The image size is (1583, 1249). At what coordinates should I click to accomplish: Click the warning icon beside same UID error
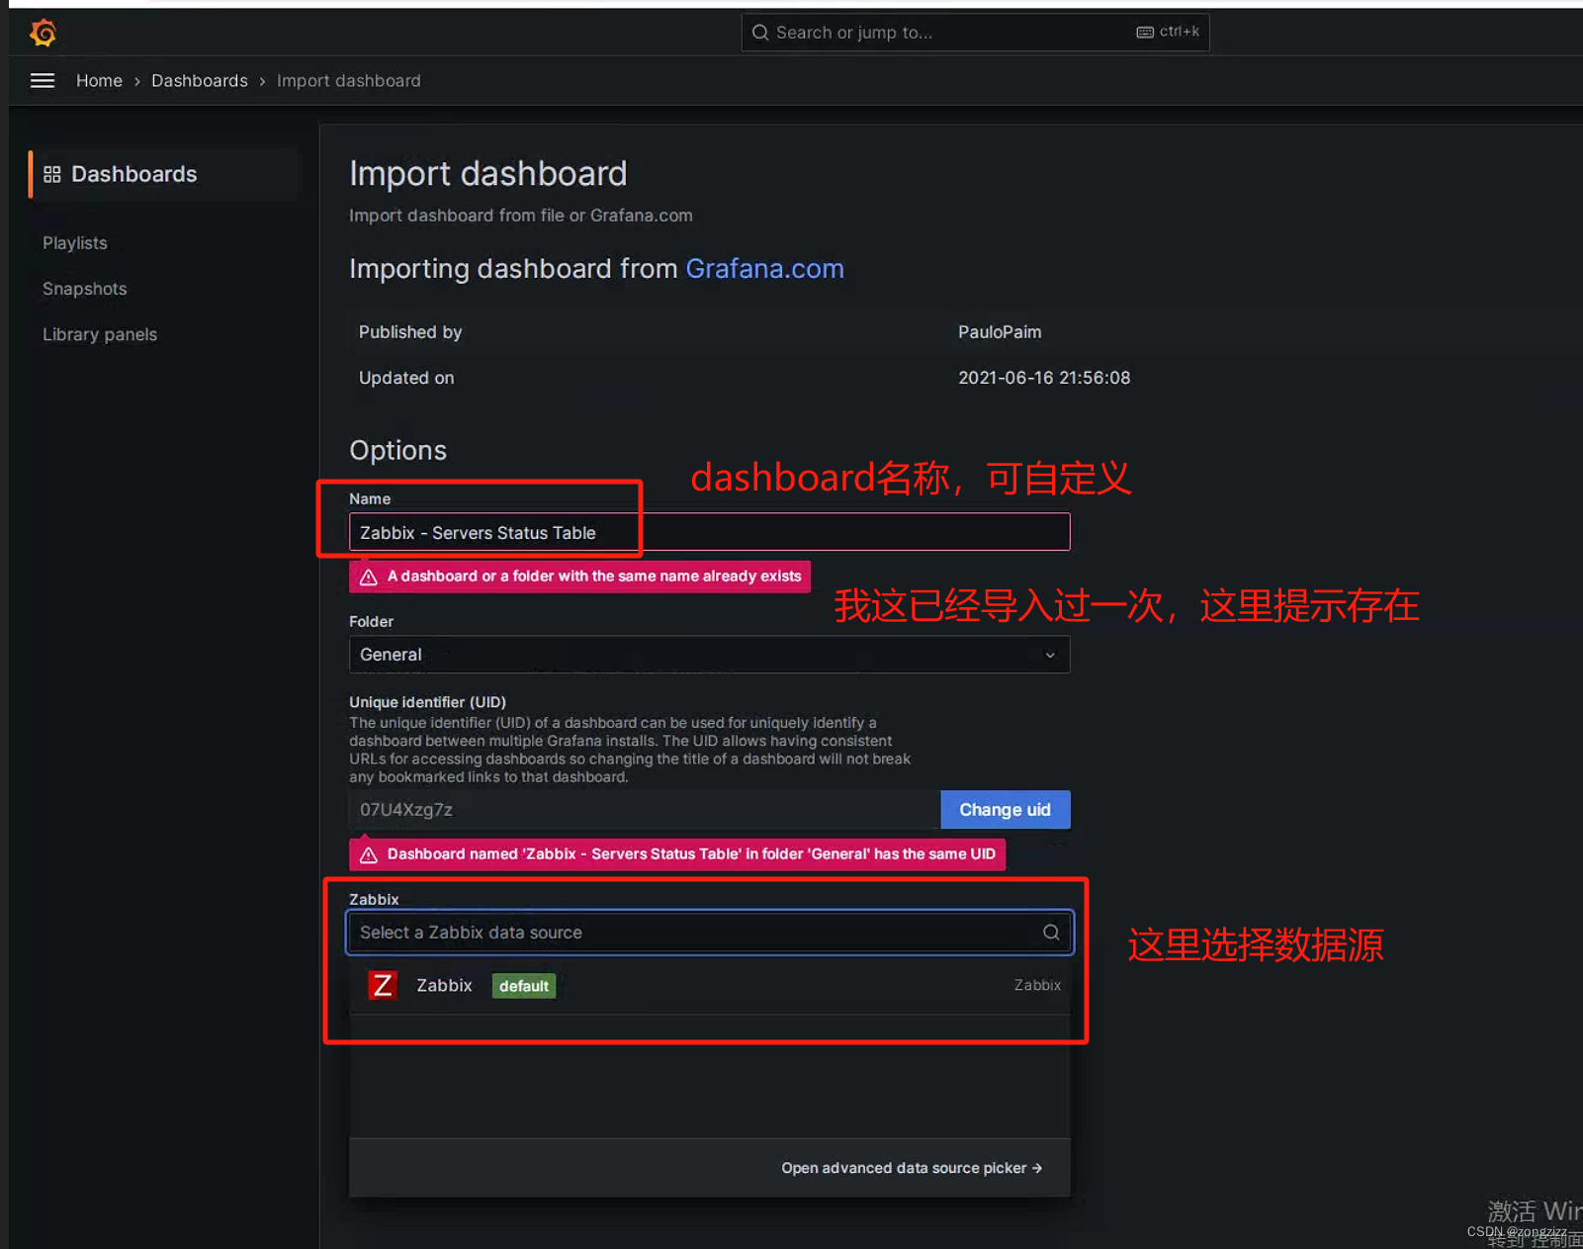coord(368,854)
